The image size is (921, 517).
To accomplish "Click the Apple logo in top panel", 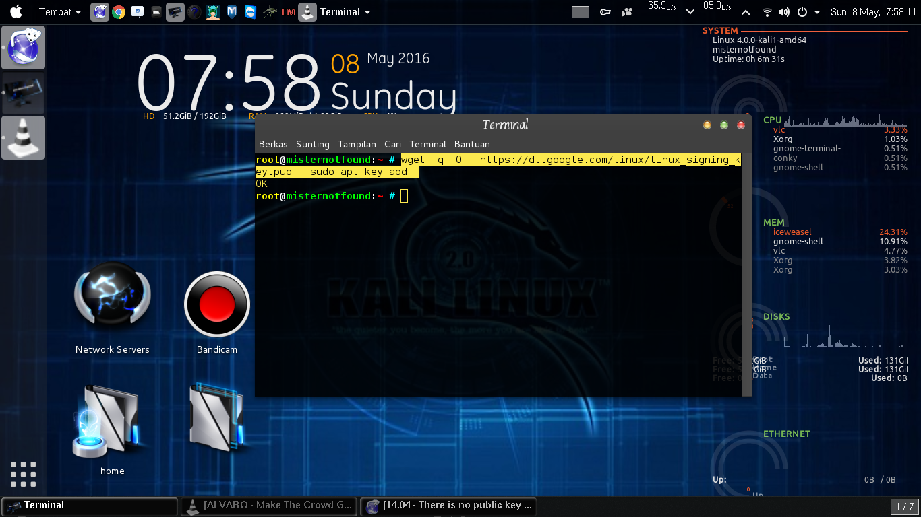I will pos(16,11).
